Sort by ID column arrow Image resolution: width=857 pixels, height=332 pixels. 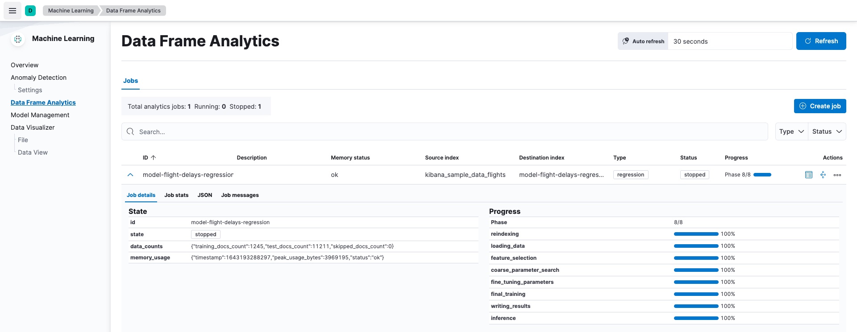coord(153,158)
